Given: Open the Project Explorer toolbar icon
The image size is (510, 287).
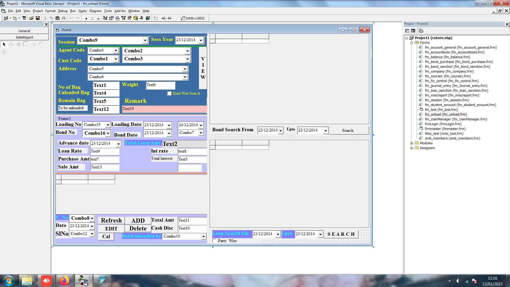Looking at the screenshot, I should click(x=105, y=18).
